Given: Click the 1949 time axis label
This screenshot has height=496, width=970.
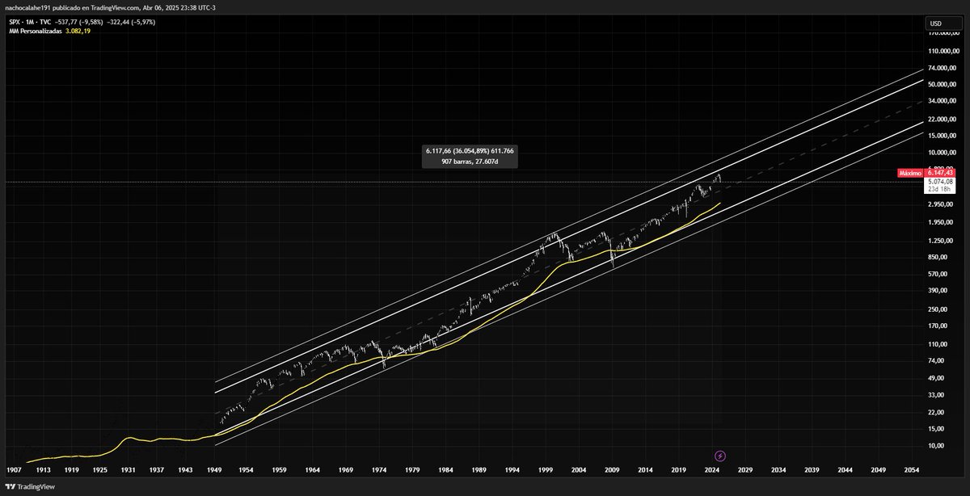Looking at the screenshot, I should 213,469.
